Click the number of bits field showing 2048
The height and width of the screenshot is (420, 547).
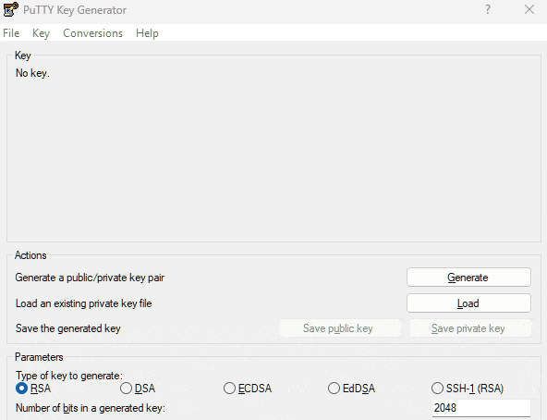481,408
